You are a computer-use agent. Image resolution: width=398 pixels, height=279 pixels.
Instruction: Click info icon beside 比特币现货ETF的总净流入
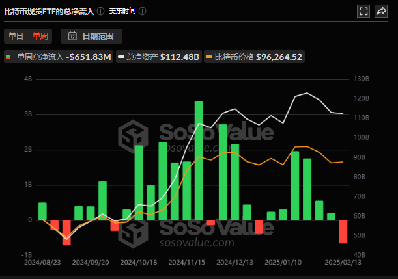pos(101,12)
